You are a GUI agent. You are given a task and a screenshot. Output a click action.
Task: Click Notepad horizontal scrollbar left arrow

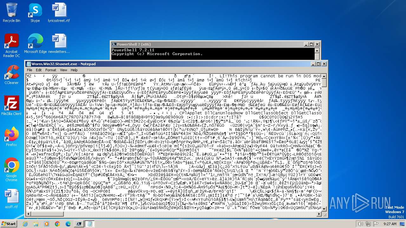[29, 215]
